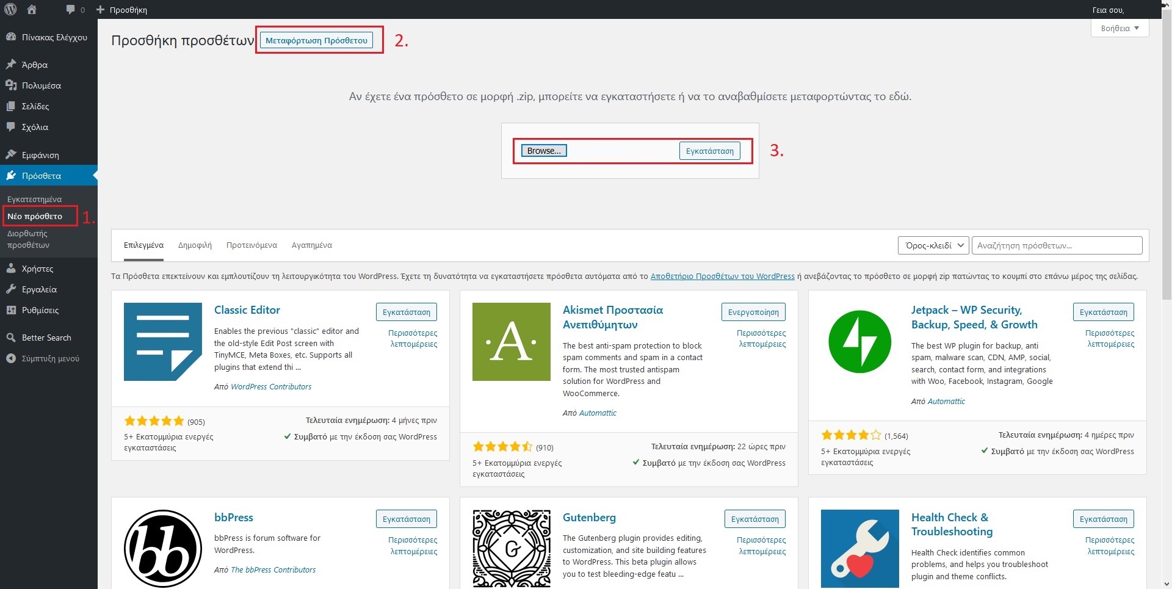The width and height of the screenshot is (1172, 589).
Task: Click the Αναζήτηση προσθέτων search field
Action: [1057, 245]
